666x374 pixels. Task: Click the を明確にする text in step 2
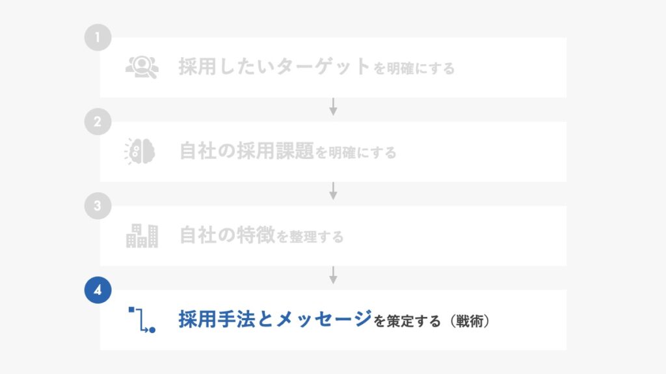point(356,153)
